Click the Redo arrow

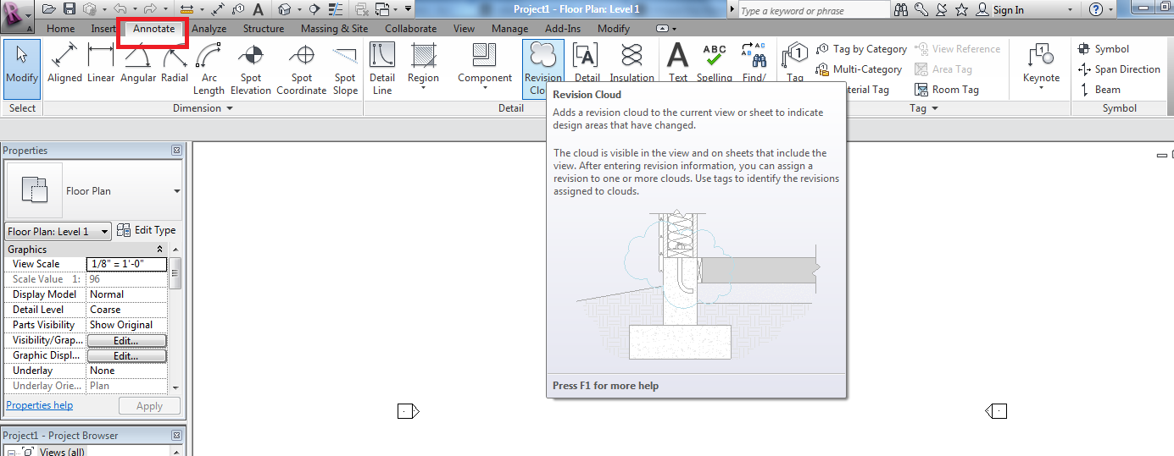pos(149,9)
